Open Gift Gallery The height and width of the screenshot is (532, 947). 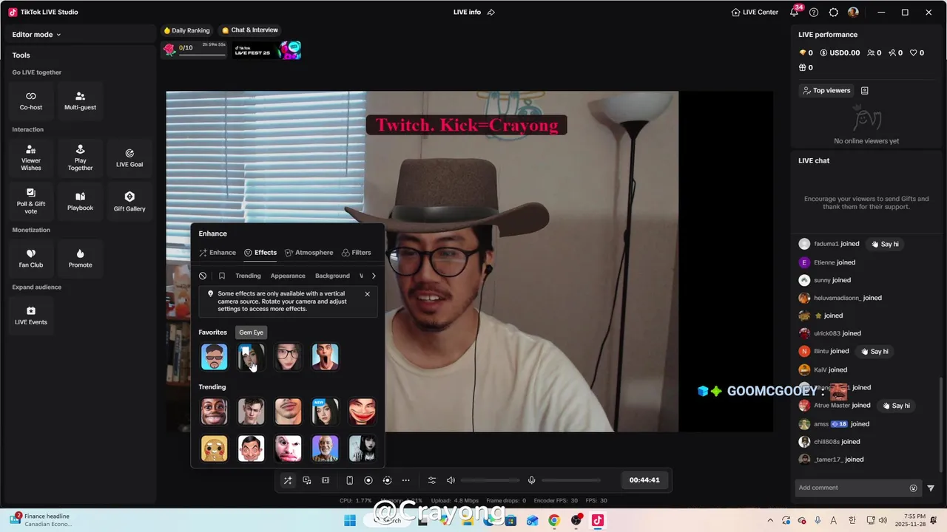(x=129, y=201)
